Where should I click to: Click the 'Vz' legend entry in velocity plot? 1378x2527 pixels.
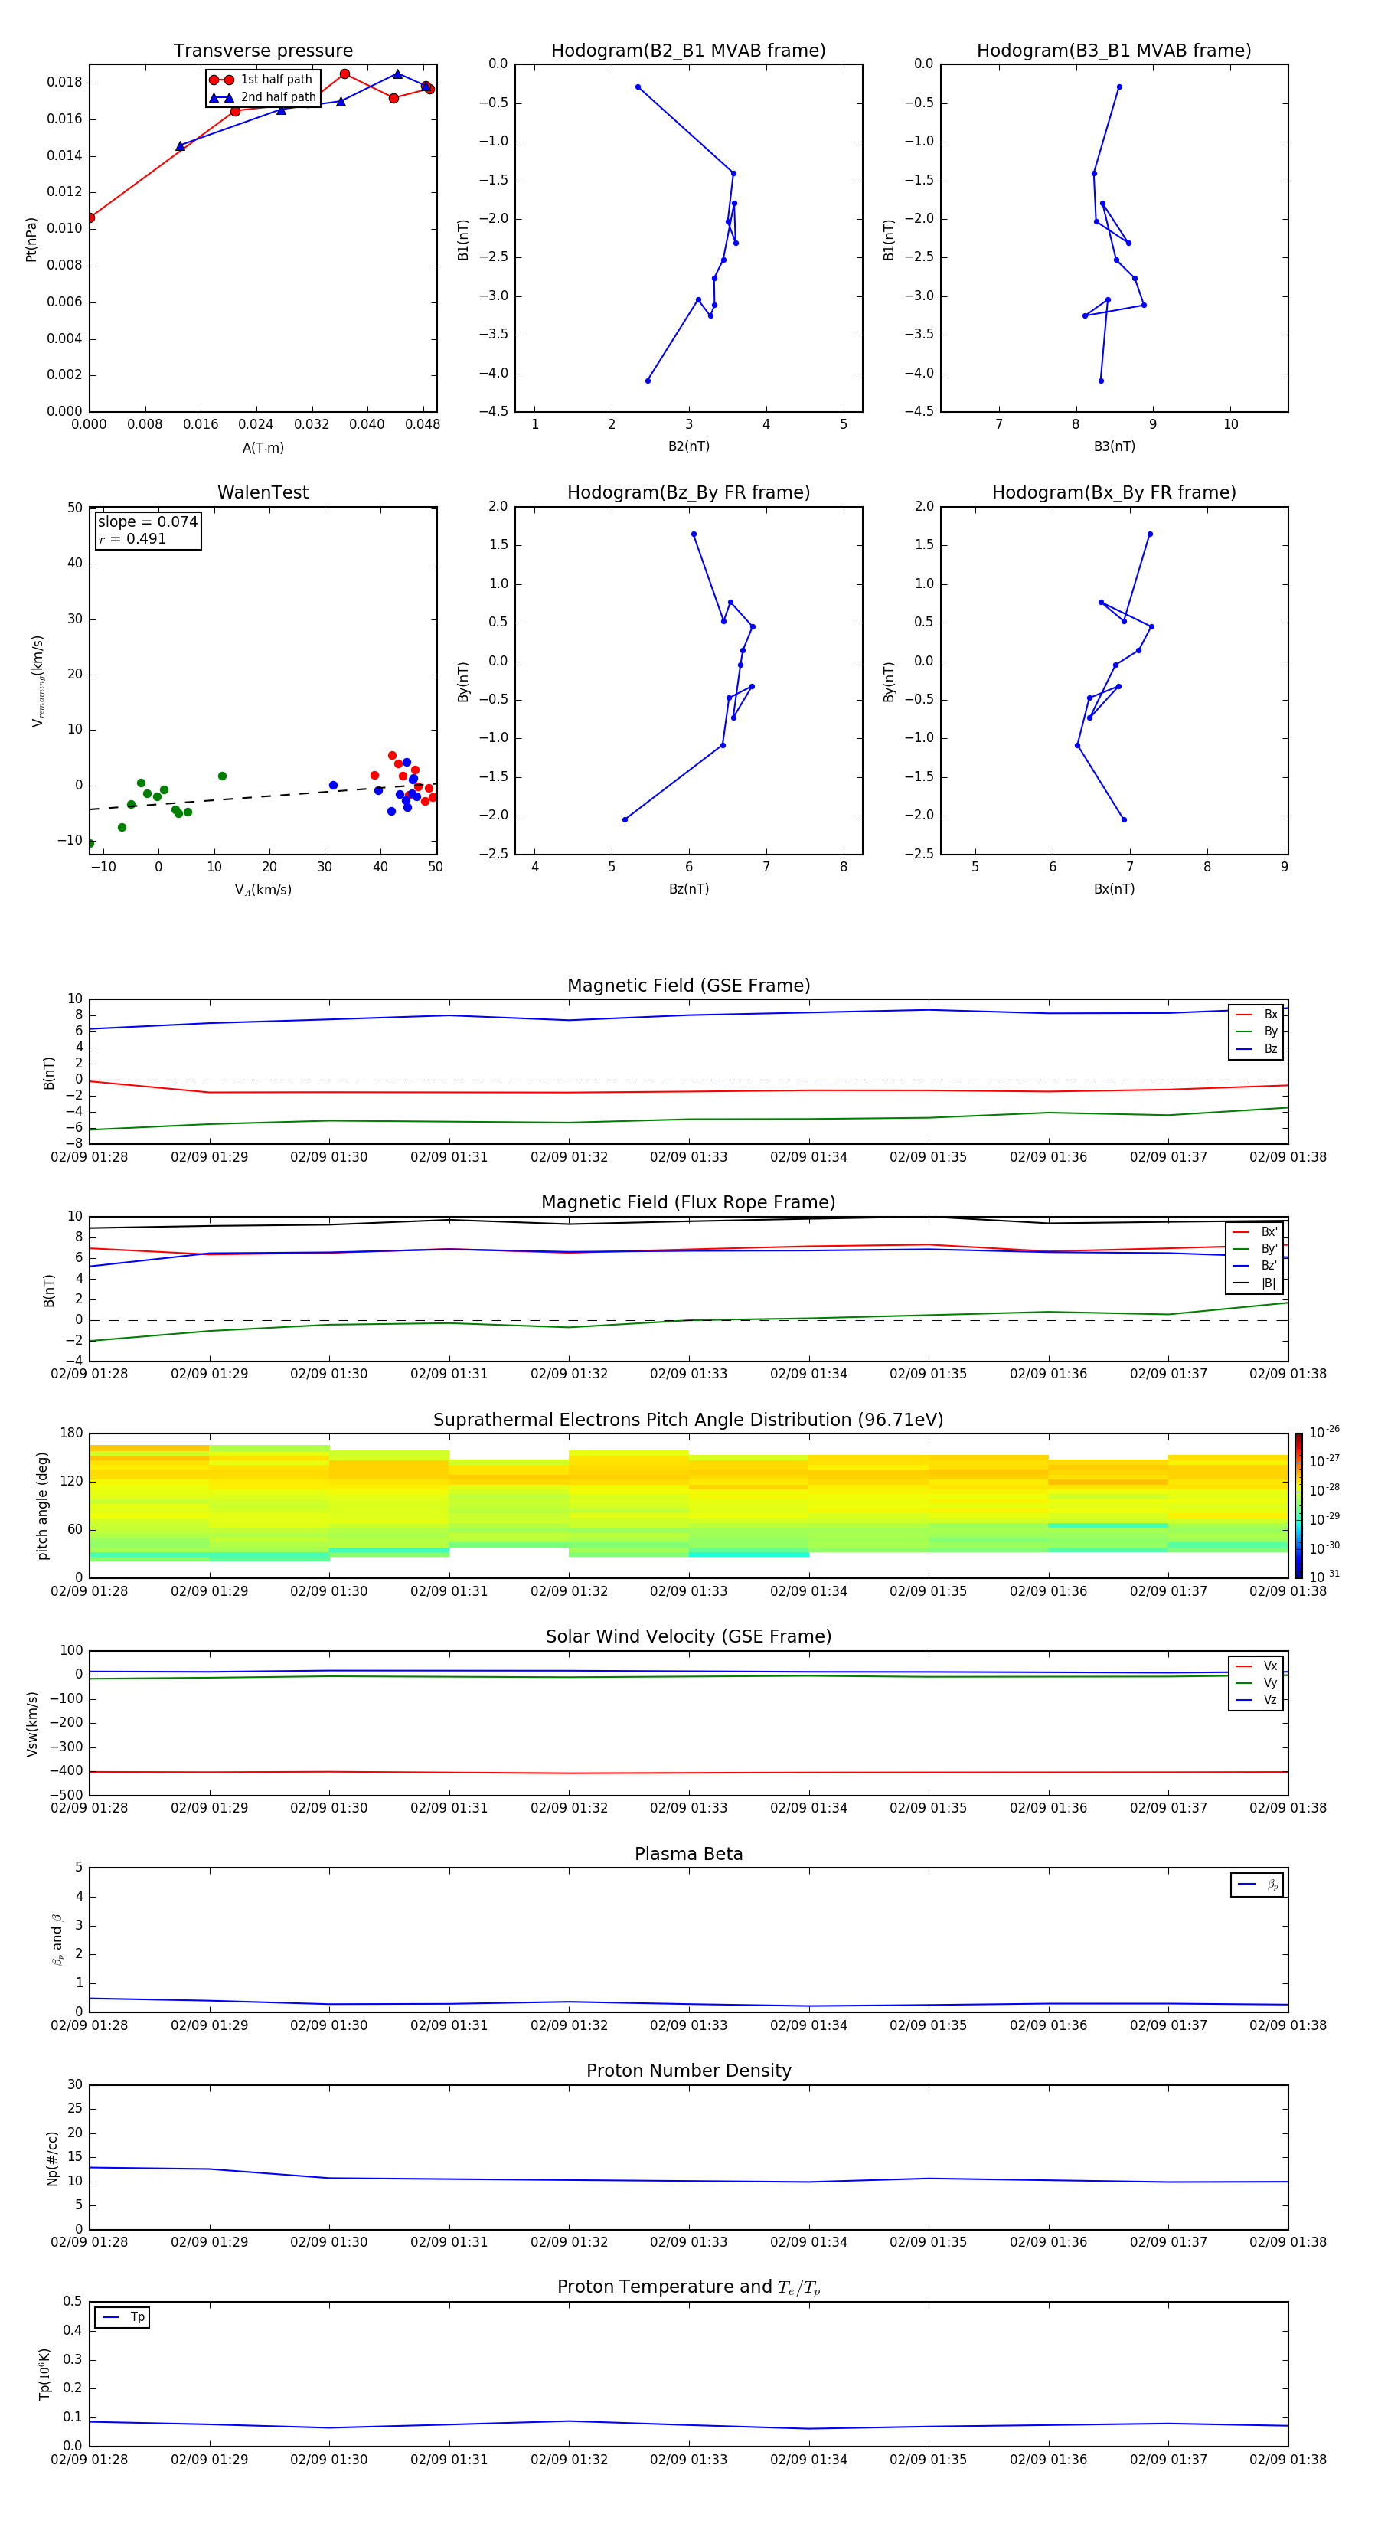1256,1700
